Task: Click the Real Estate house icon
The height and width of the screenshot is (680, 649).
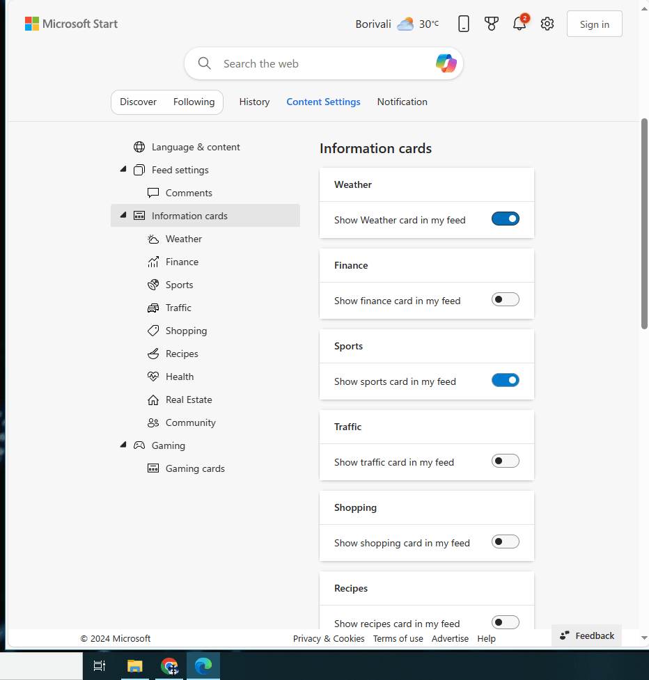Action: tap(153, 400)
